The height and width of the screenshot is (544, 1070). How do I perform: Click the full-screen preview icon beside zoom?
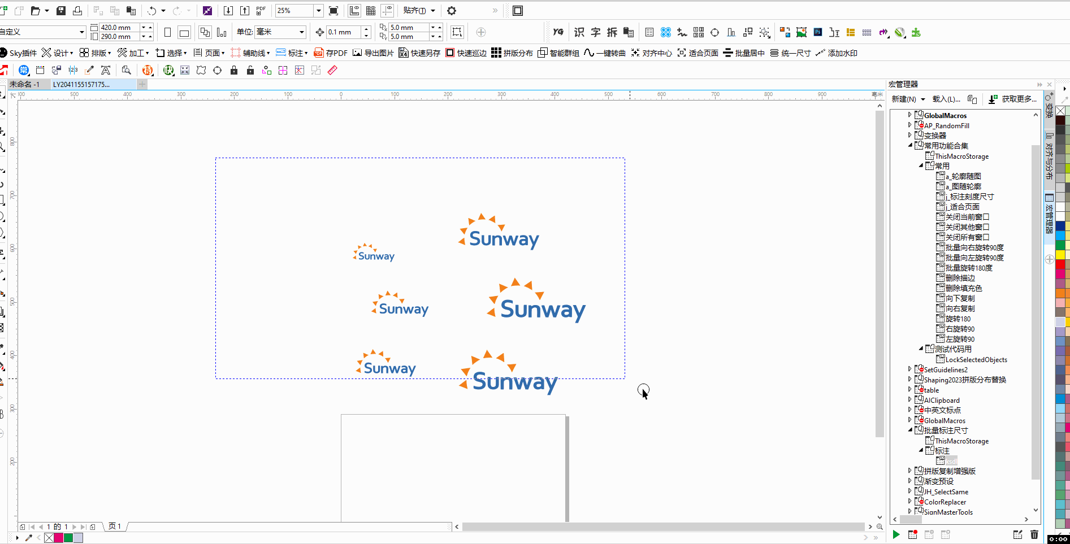333,11
